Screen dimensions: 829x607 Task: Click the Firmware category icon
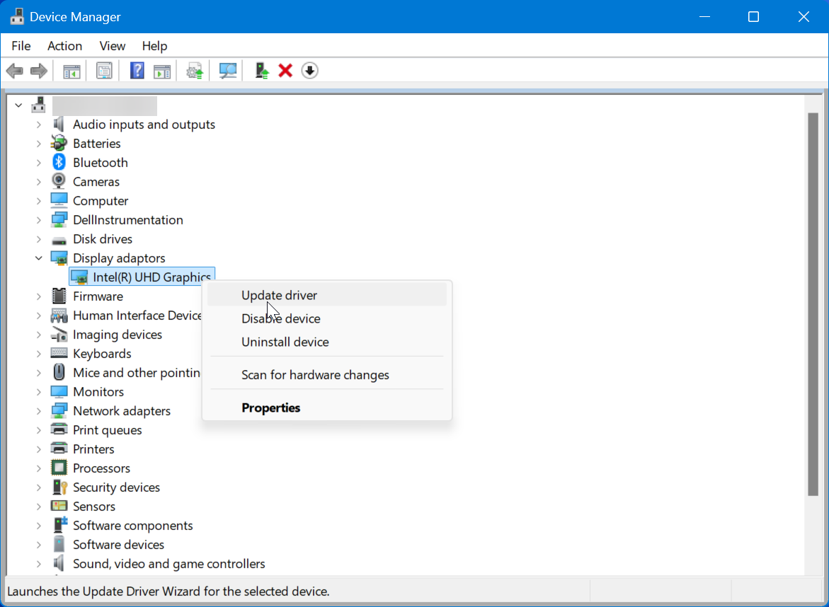click(59, 296)
